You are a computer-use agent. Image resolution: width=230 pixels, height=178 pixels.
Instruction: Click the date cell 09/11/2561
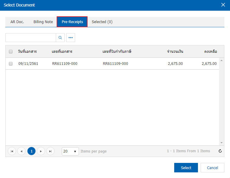pyautogui.click(x=28, y=64)
